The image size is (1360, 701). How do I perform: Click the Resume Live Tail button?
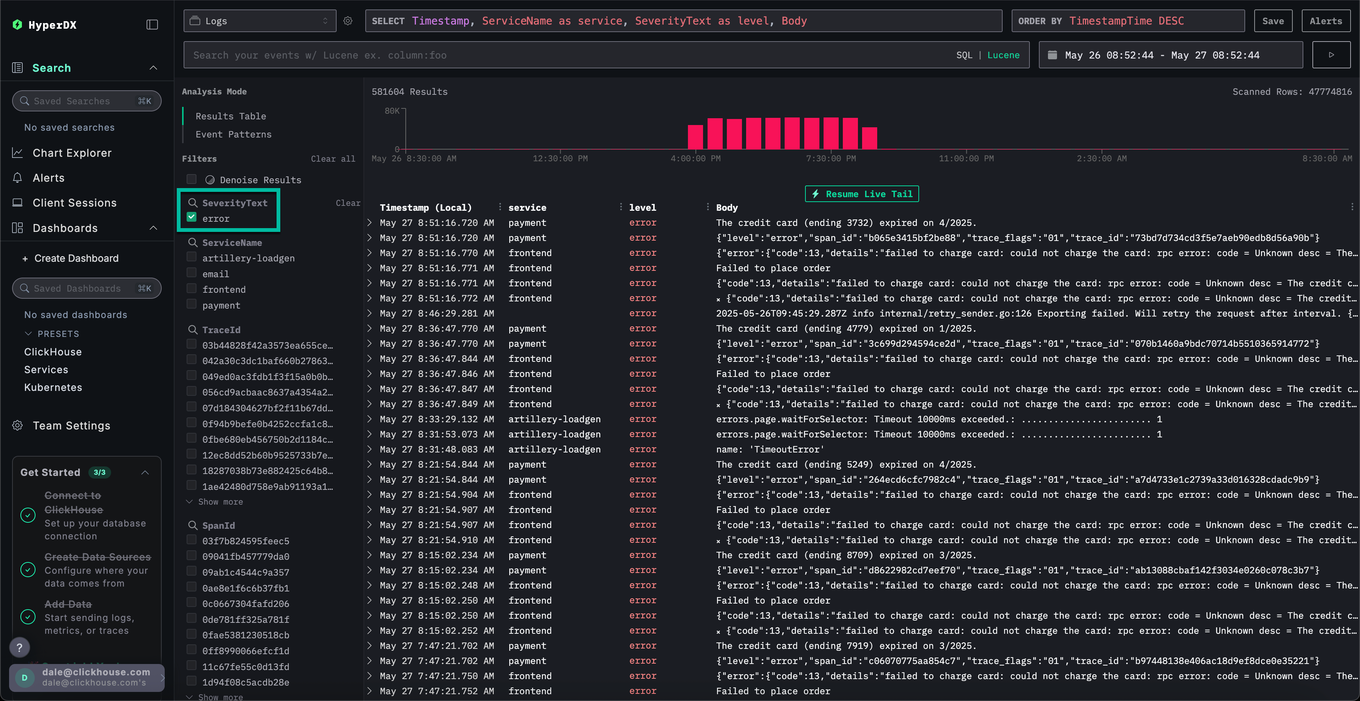862,194
